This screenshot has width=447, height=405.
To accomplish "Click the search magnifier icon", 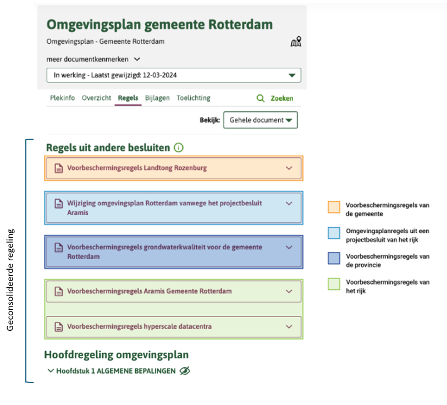I will pyautogui.click(x=261, y=98).
